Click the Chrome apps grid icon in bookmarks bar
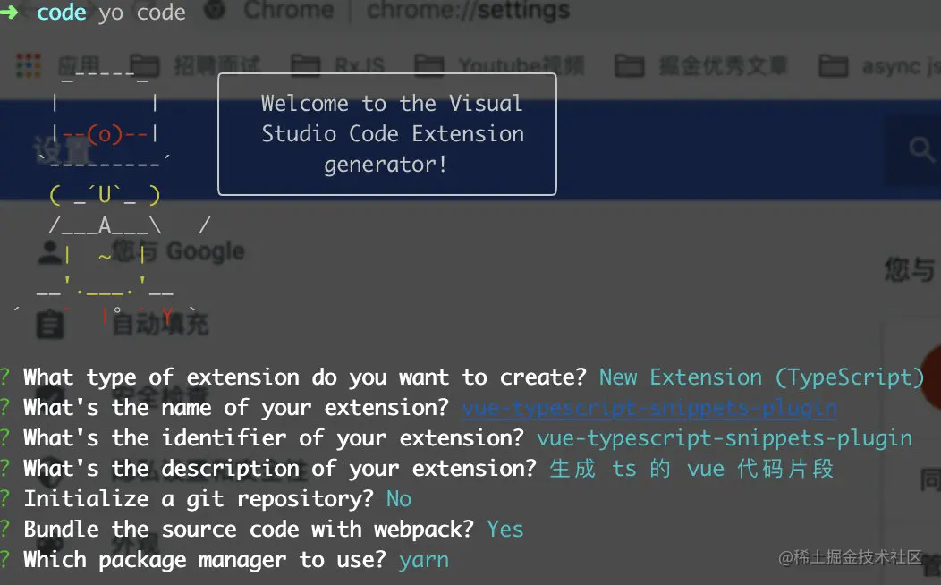Viewport: 941px width, 585px height. point(29,65)
